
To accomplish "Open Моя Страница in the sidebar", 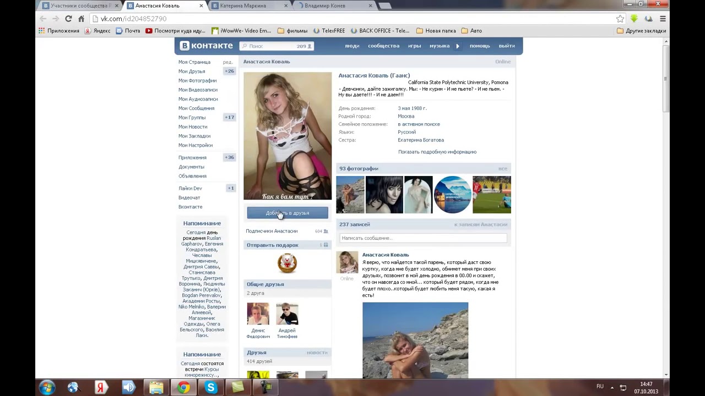I will [194, 62].
